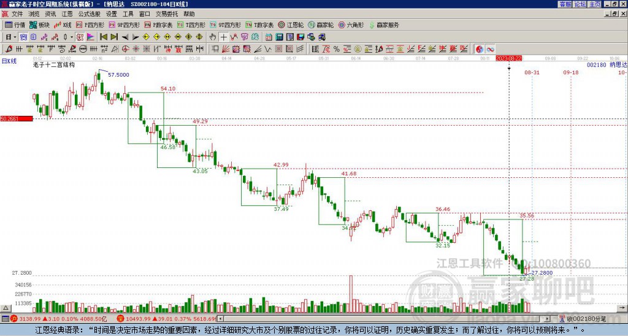Select the triangle ruler drawing tool
This screenshot has height=336, width=628.
tap(115, 49)
